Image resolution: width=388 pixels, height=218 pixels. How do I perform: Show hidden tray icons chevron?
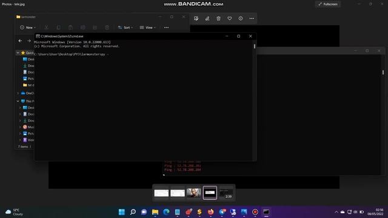tap(336, 212)
